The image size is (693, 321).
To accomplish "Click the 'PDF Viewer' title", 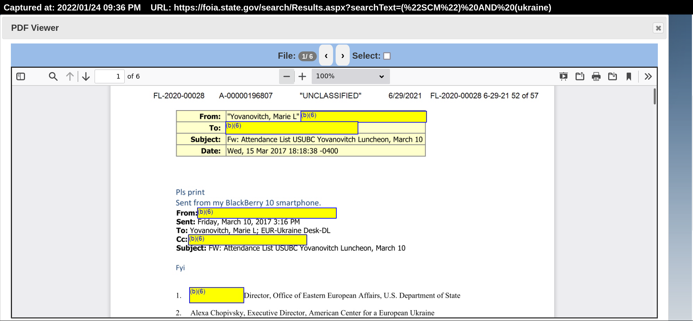I will click(x=35, y=28).
